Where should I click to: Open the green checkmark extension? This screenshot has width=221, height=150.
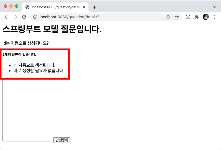[188, 17]
